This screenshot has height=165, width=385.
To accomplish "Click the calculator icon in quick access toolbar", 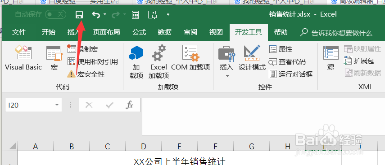I will pos(135,15).
